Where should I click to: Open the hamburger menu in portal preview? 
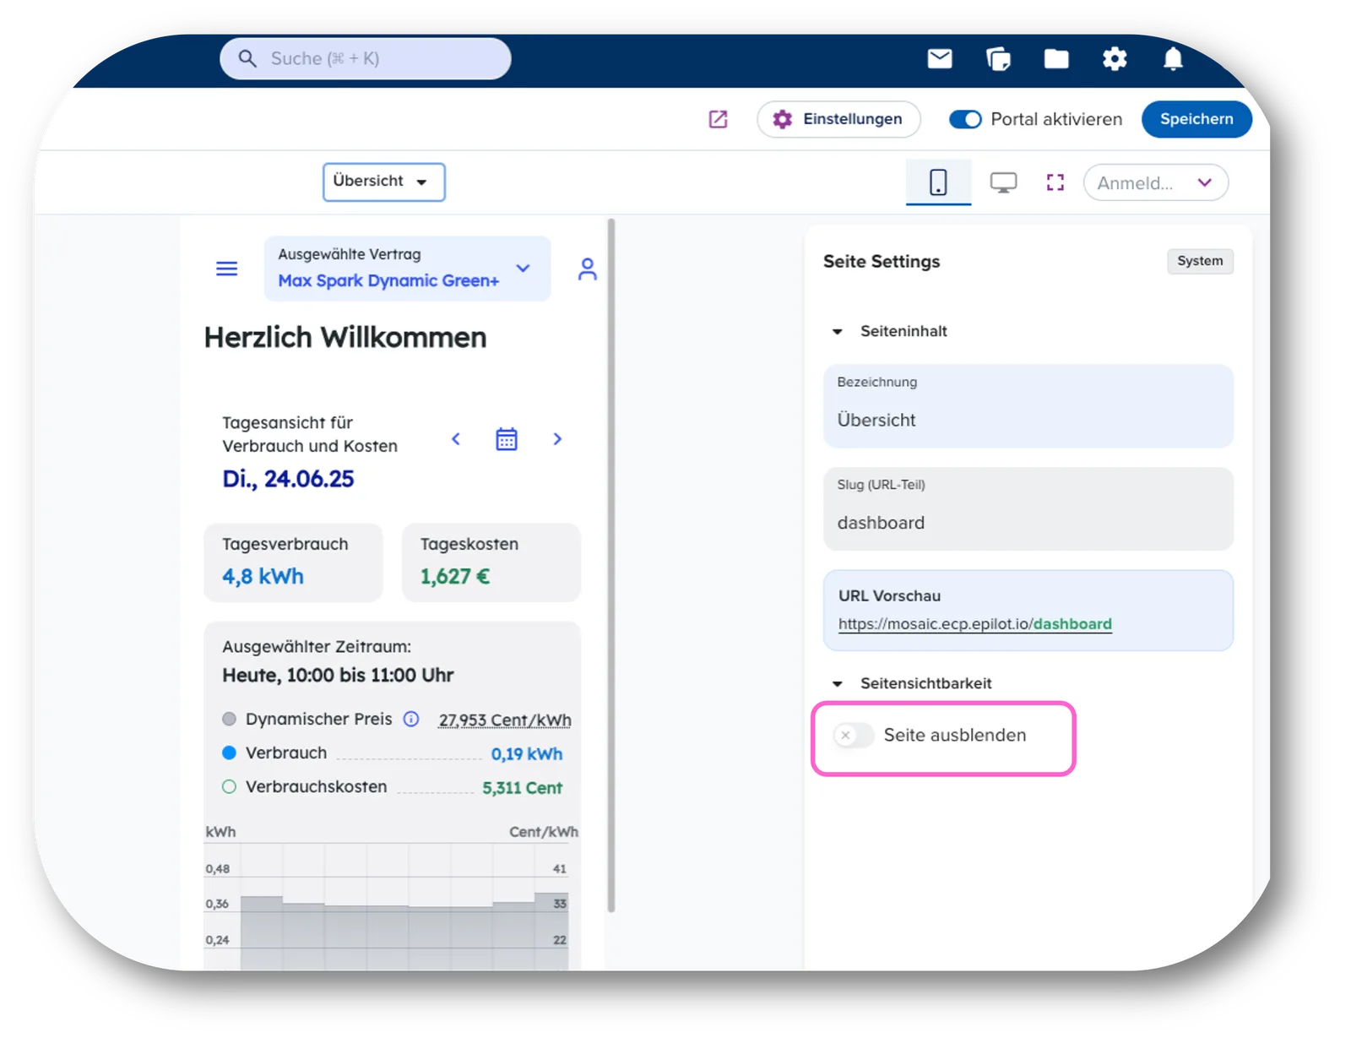pyautogui.click(x=227, y=269)
